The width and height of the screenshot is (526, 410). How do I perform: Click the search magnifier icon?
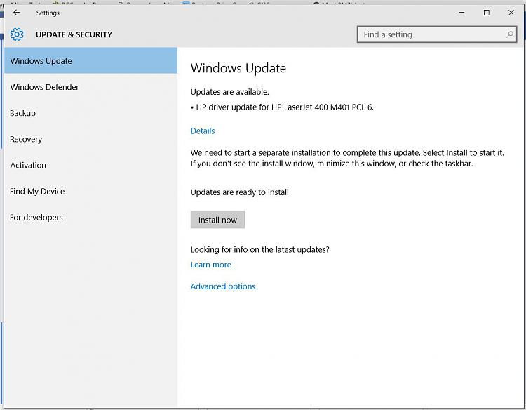point(510,34)
